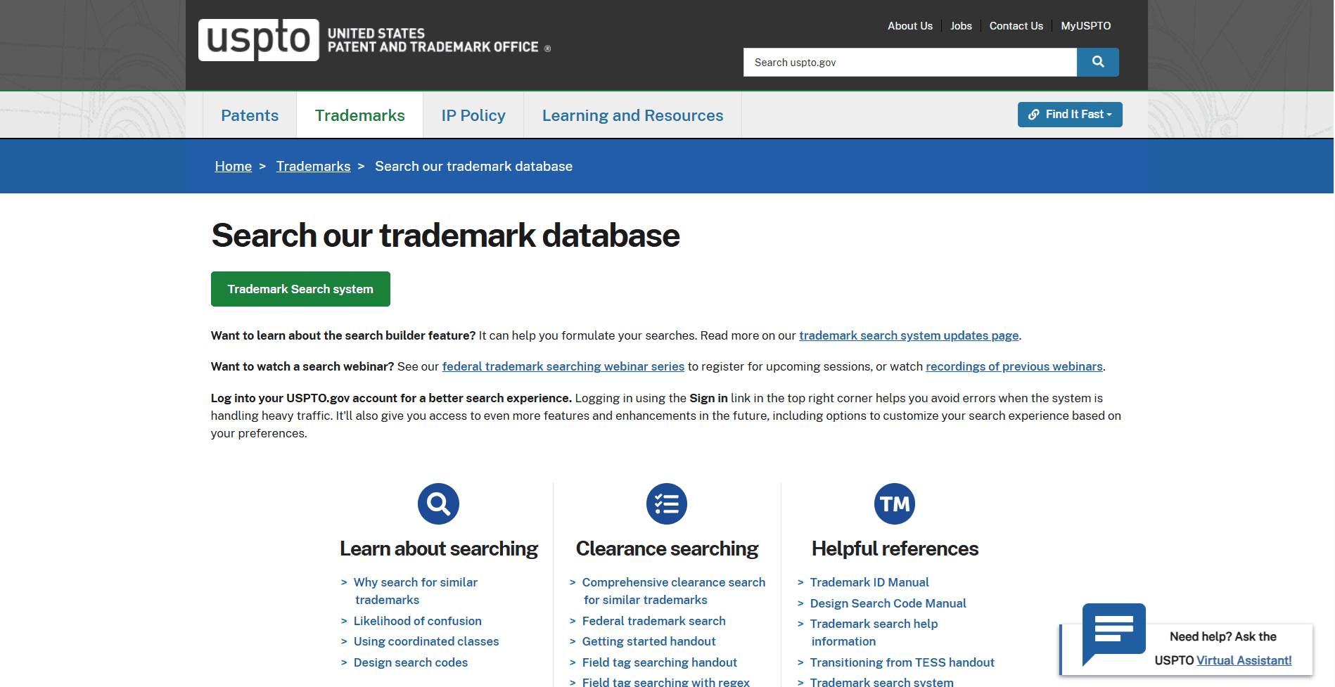Open Federal trademark search link
The image size is (1335, 687).
653,621
